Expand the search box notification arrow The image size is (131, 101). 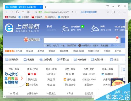117,40
